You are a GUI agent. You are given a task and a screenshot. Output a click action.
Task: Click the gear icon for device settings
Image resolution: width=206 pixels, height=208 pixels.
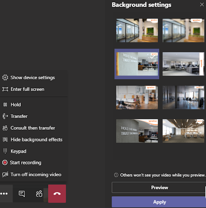[x=5, y=77]
